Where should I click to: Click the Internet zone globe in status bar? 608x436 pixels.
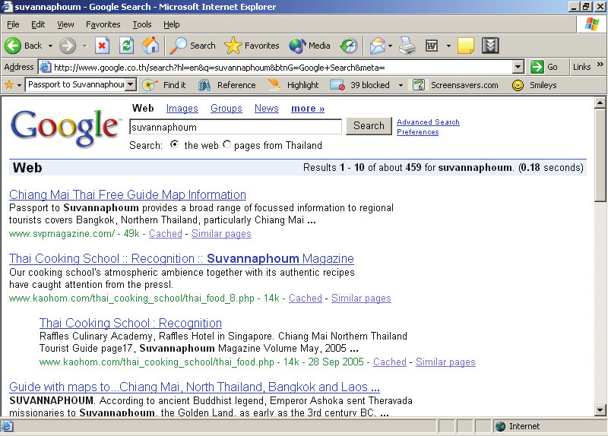[x=501, y=426]
